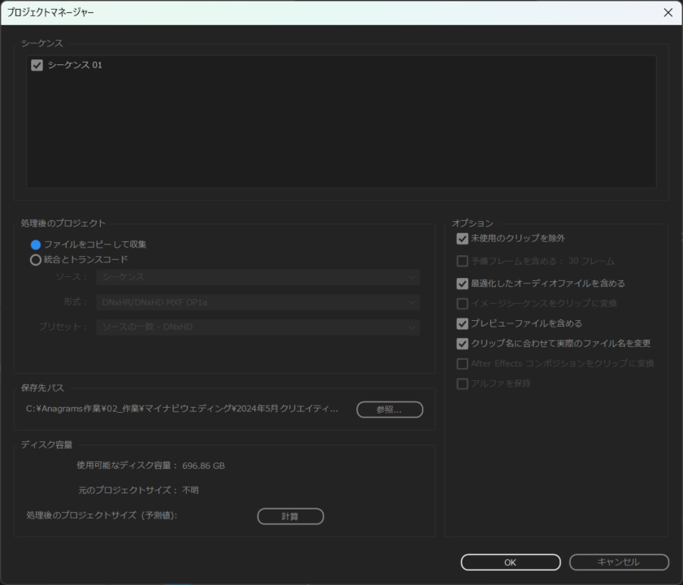Image resolution: width=683 pixels, height=585 pixels.
Task: Open the 形式 dropdown menu
Action: point(258,302)
